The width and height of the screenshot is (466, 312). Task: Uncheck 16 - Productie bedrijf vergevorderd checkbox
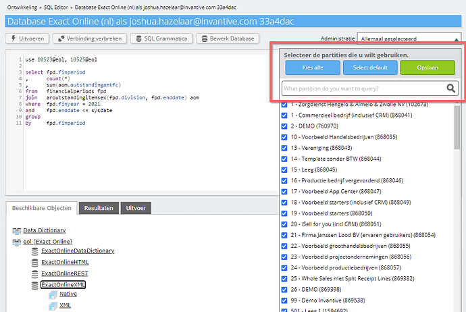(x=284, y=181)
